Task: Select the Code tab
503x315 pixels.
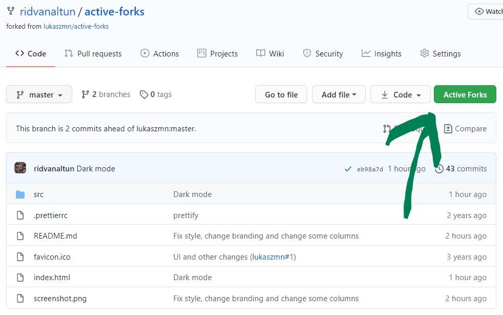Action: coord(30,54)
